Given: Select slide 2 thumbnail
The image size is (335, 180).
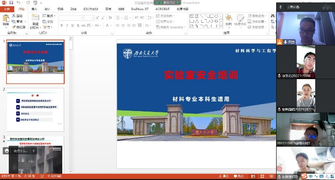Looking at the screenshot, I should click(x=35, y=110).
